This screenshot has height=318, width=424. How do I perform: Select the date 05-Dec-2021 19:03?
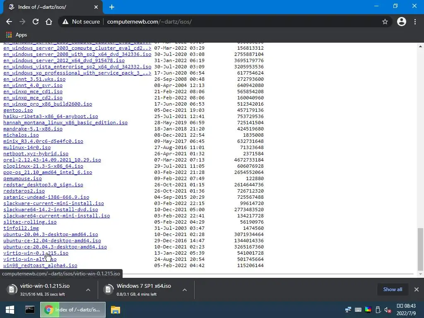(179, 110)
